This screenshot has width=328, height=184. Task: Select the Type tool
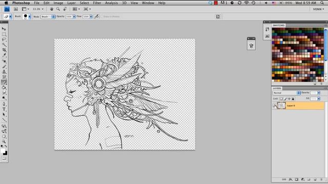point(4,109)
